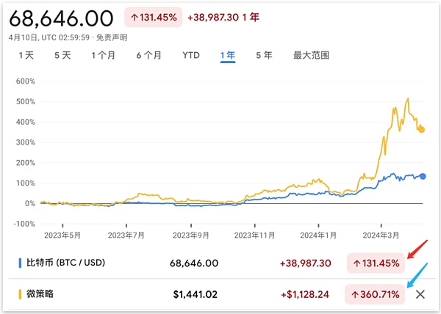Image resolution: width=441 pixels, height=314 pixels.
Task: Click the blue 比特币 legend color bar
Action: coord(18,262)
